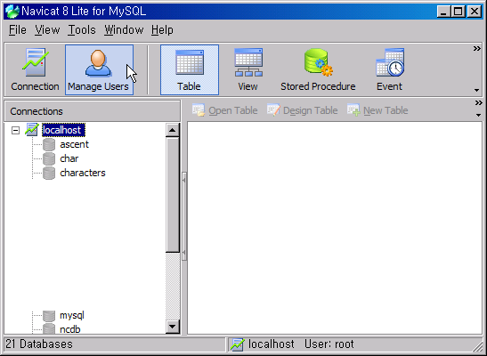Open the View menu
Image resolution: width=487 pixels, height=356 pixels.
(47, 30)
